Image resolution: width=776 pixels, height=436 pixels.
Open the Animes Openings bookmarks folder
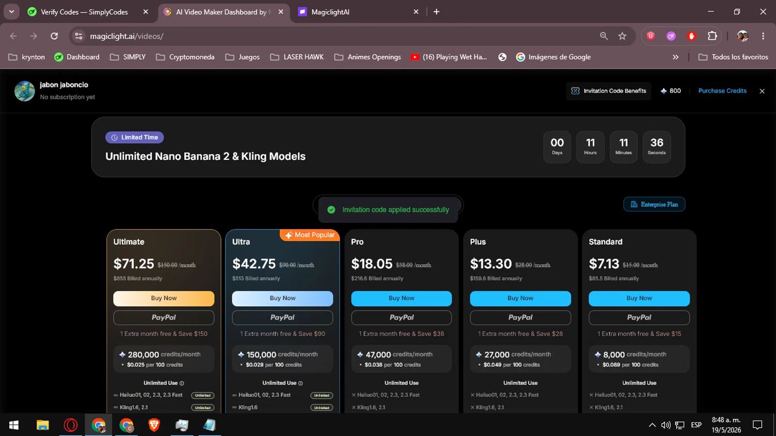[x=368, y=57]
